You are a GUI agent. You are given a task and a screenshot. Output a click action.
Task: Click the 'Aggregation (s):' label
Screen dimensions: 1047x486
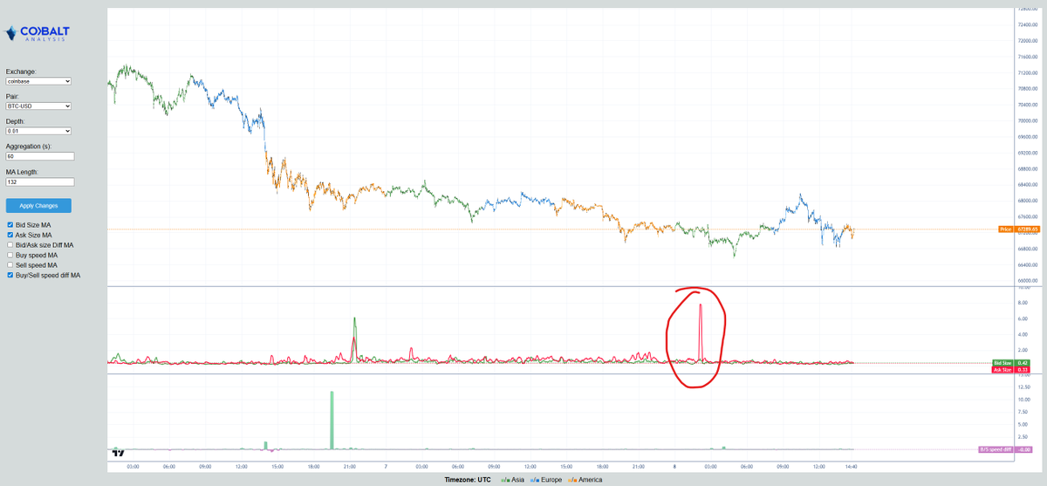pyautogui.click(x=30, y=147)
